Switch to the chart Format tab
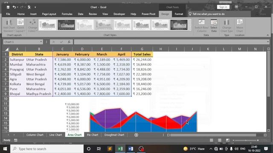Screen dimensions: 273x153 pos(179,14)
